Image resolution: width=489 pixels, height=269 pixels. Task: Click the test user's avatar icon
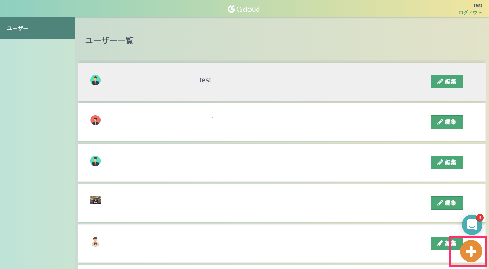pos(95,80)
